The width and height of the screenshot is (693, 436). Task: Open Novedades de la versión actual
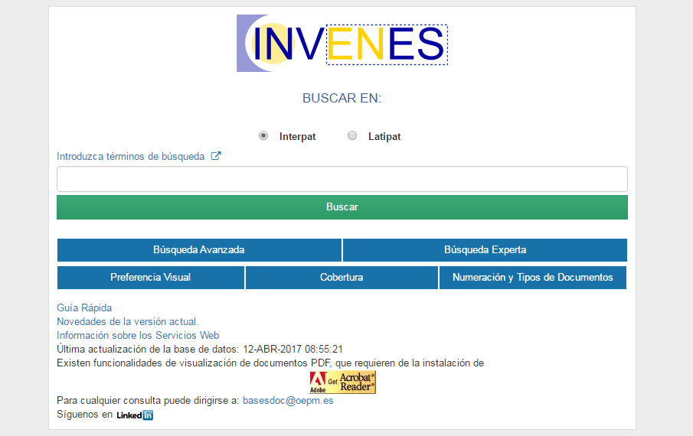[x=127, y=322]
